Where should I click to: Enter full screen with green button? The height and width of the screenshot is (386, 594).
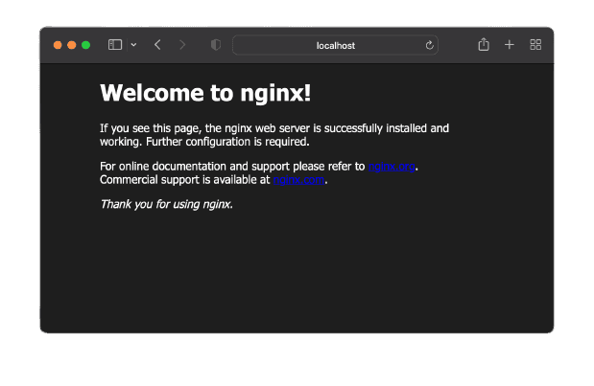point(86,45)
